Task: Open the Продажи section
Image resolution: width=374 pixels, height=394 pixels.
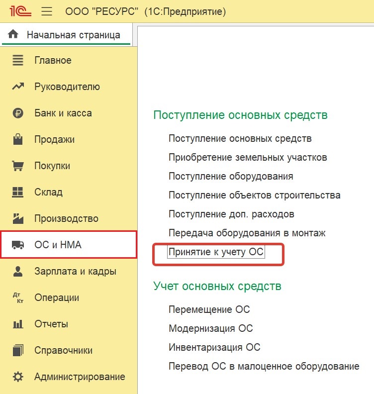Action: pos(69,139)
